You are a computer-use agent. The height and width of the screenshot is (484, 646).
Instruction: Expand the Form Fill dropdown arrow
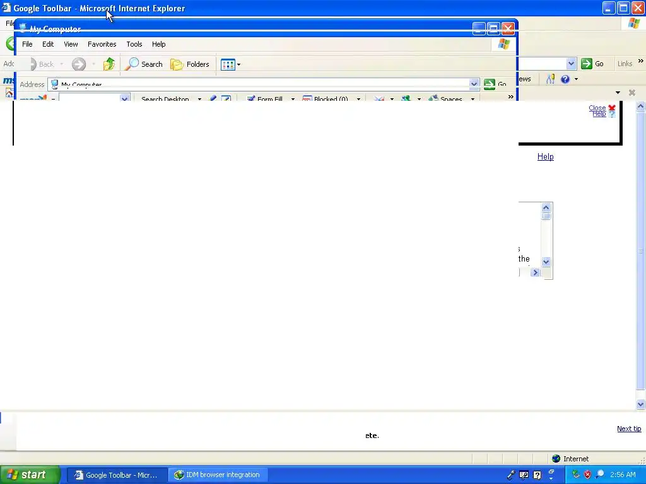(293, 99)
